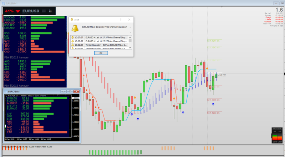Click bell icon beside the 10:22:09 alert
Image resolution: width=285 pixels, height=157 pixels.
(x=72, y=45)
